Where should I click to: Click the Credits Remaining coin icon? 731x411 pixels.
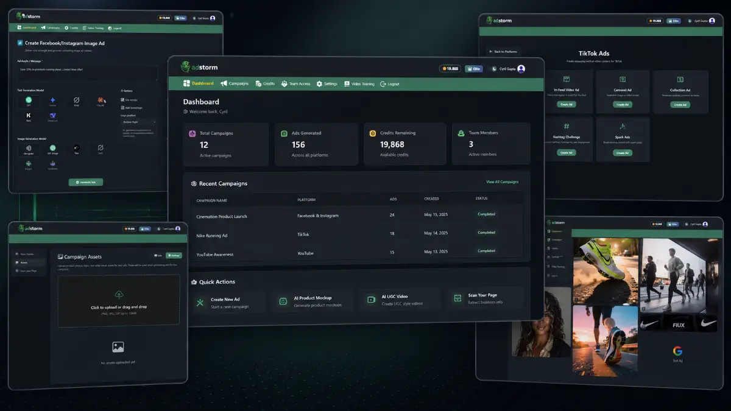pyautogui.click(x=373, y=133)
